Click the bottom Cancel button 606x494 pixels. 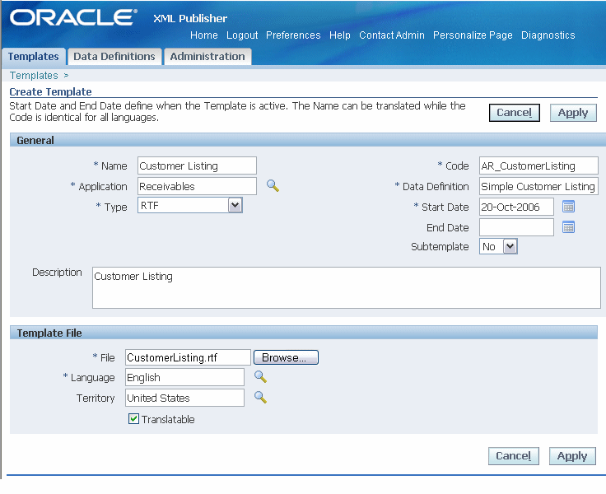(514, 456)
